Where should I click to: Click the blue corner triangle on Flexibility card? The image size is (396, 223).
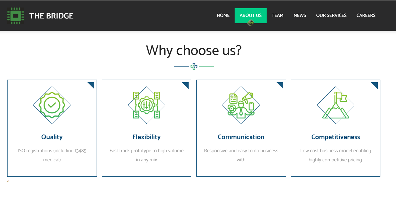[x=186, y=85]
